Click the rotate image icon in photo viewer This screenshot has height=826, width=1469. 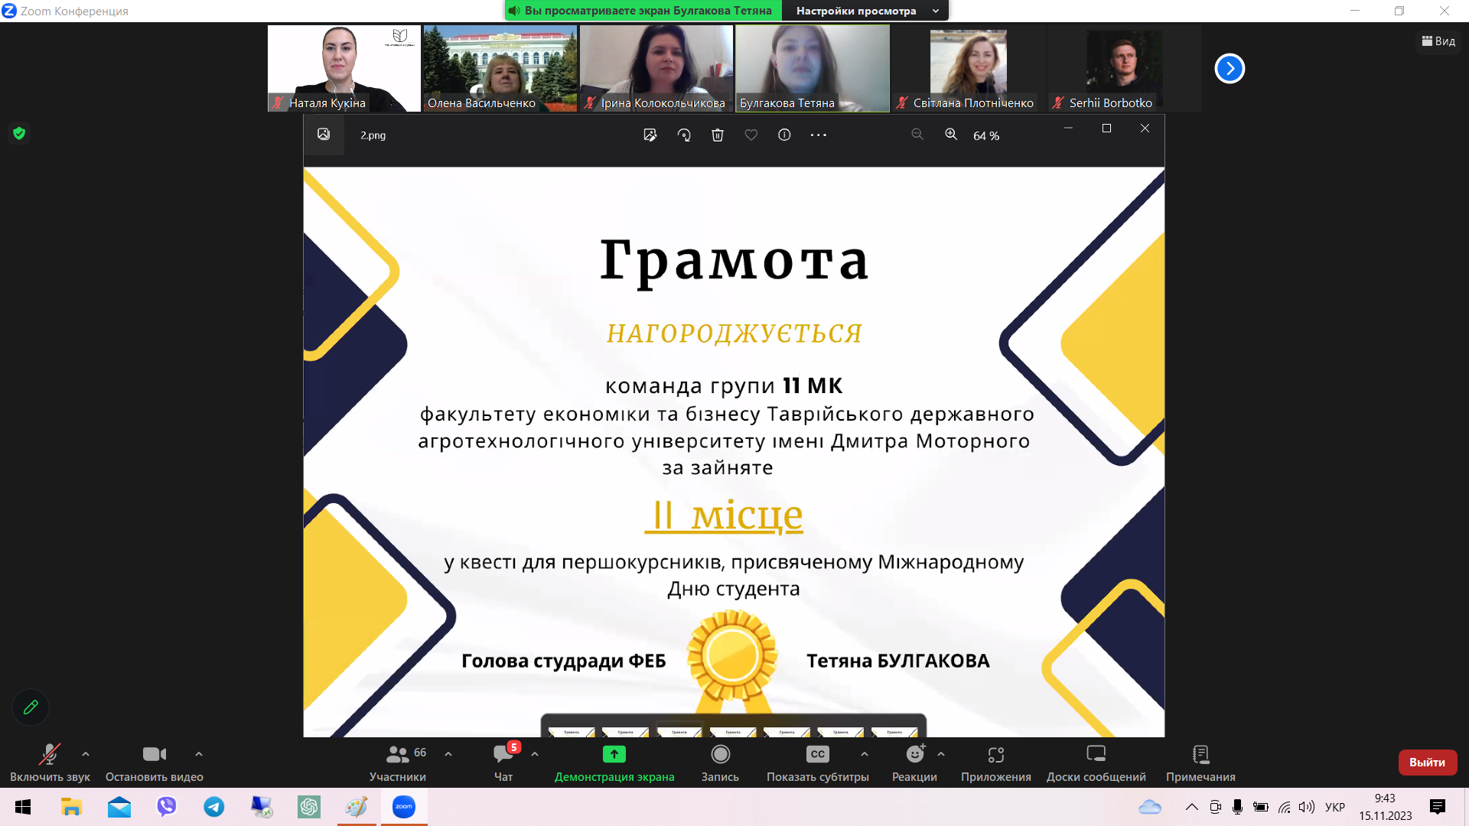[x=684, y=135]
